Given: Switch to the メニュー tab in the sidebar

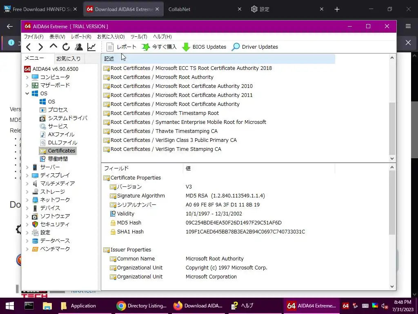Looking at the screenshot, I should [34, 58].
